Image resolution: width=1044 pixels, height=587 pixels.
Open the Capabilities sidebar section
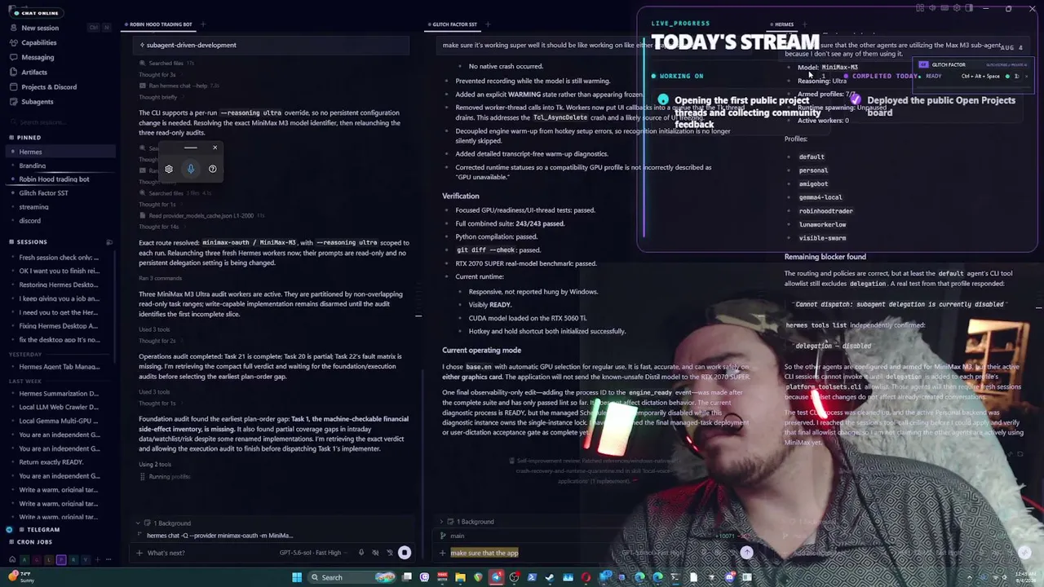point(59,42)
